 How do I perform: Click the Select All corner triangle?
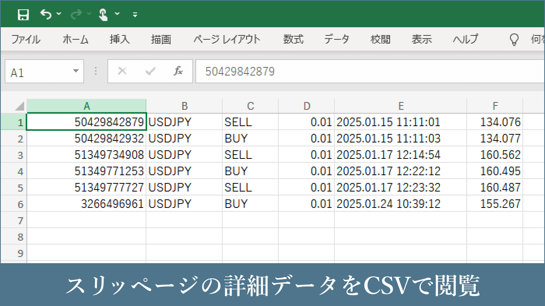coord(19,106)
